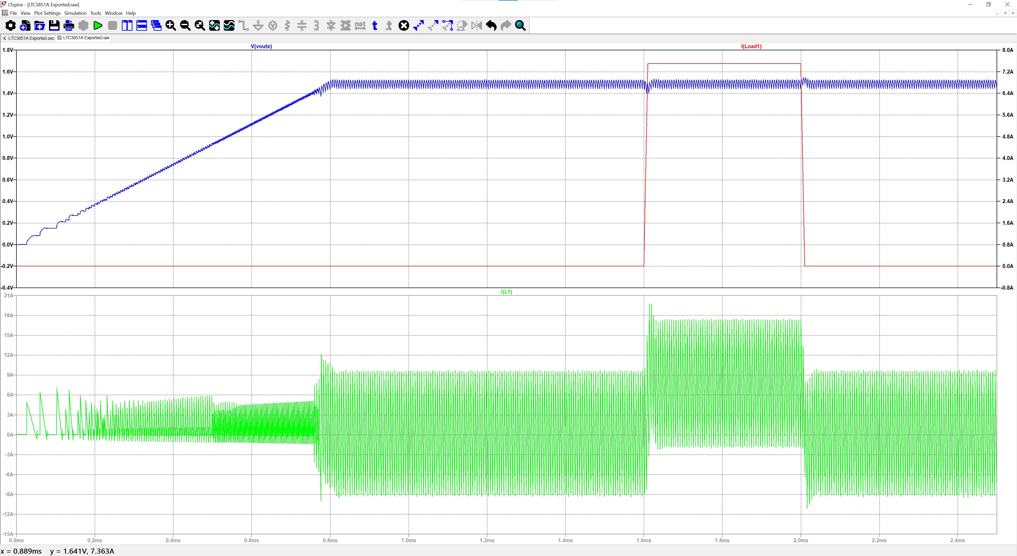Image resolution: width=1017 pixels, height=556 pixels.
Task: Click the Find search icon
Action: pyautogui.click(x=520, y=26)
